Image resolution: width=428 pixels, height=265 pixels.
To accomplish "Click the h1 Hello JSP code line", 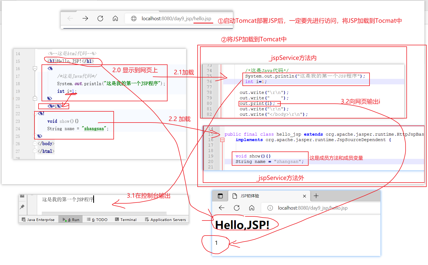I will click(71, 61).
